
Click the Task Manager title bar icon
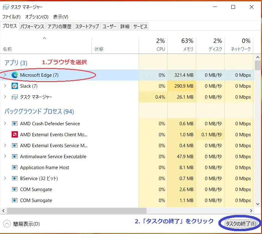6,7
